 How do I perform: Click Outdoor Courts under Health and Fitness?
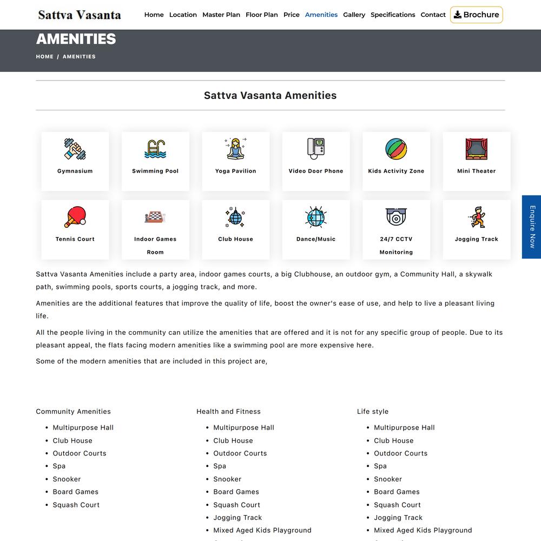240,453
